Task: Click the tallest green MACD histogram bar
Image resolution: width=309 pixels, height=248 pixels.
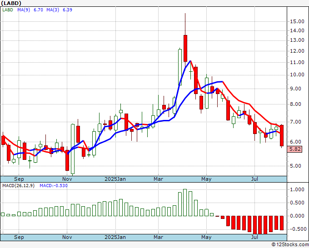Action: [x=185, y=203]
